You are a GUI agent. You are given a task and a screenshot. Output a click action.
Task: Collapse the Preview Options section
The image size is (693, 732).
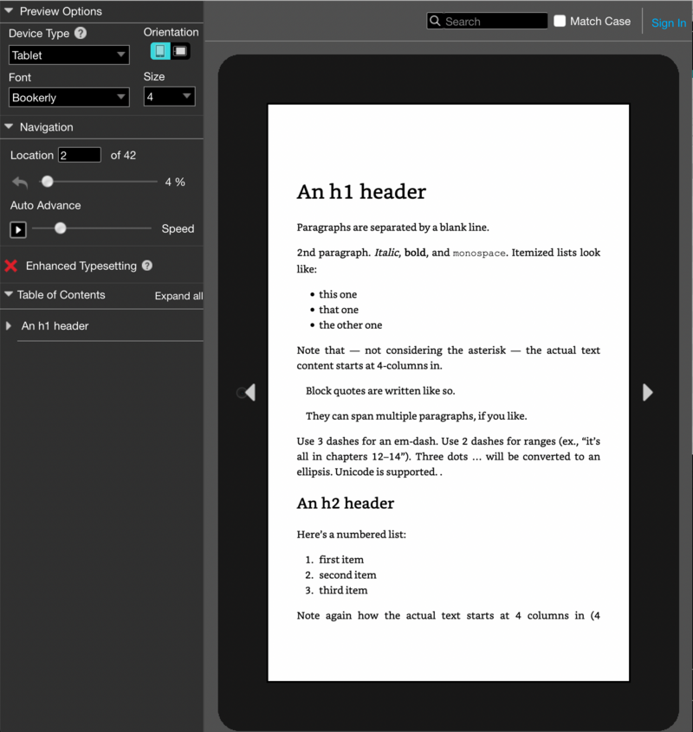pos(9,10)
